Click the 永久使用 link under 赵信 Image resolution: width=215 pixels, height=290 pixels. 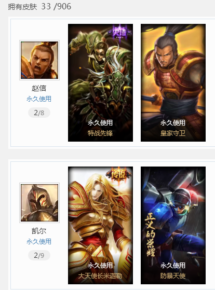click(39, 99)
